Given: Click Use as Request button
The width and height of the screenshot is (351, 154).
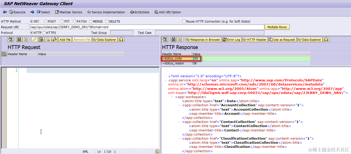Looking at the screenshot, I should (x=282, y=40).
